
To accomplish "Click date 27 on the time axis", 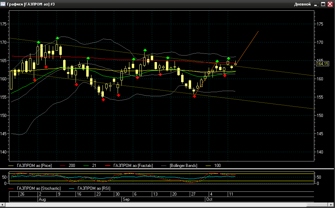I will 193,194.
